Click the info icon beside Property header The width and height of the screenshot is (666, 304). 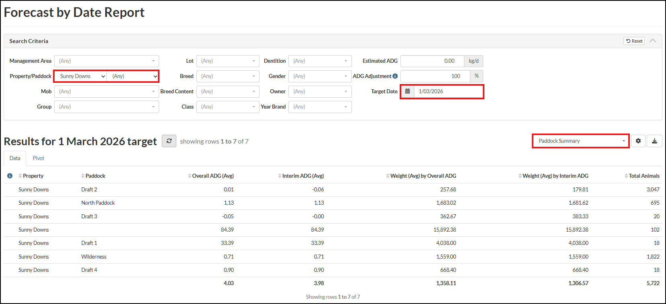point(10,176)
